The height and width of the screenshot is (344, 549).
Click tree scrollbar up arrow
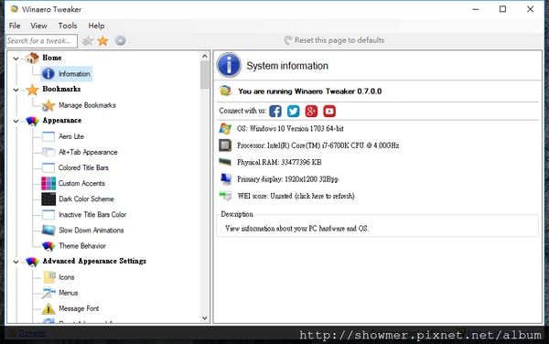[x=205, y=56]
